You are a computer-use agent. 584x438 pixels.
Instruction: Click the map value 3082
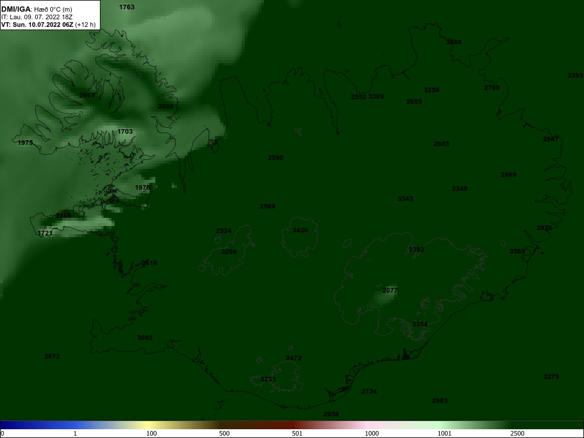[x=145, y=338]
